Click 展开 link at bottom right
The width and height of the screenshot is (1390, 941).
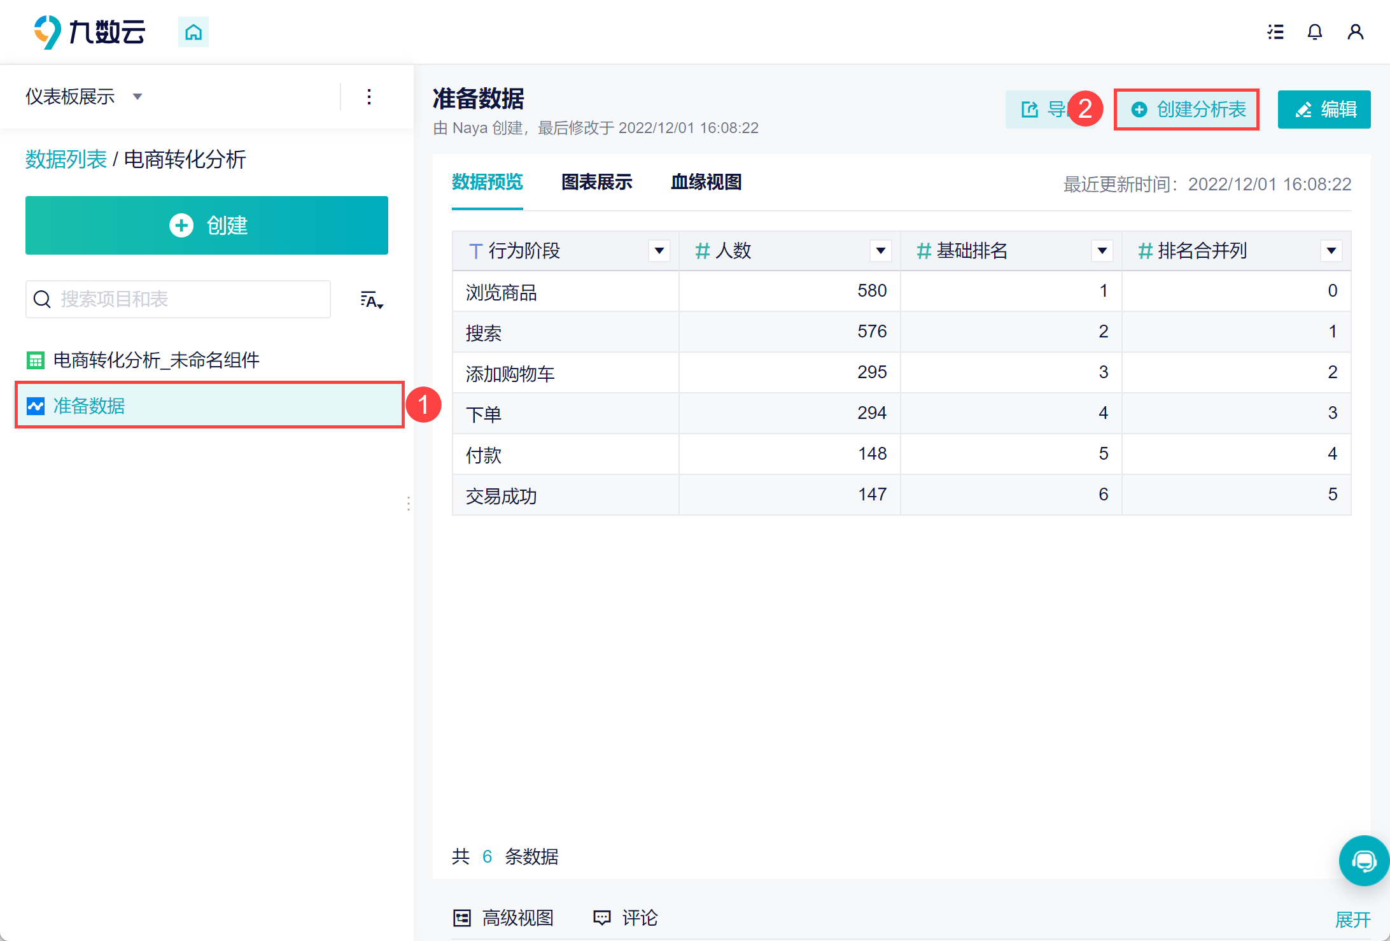click(x=1352, y=919)
